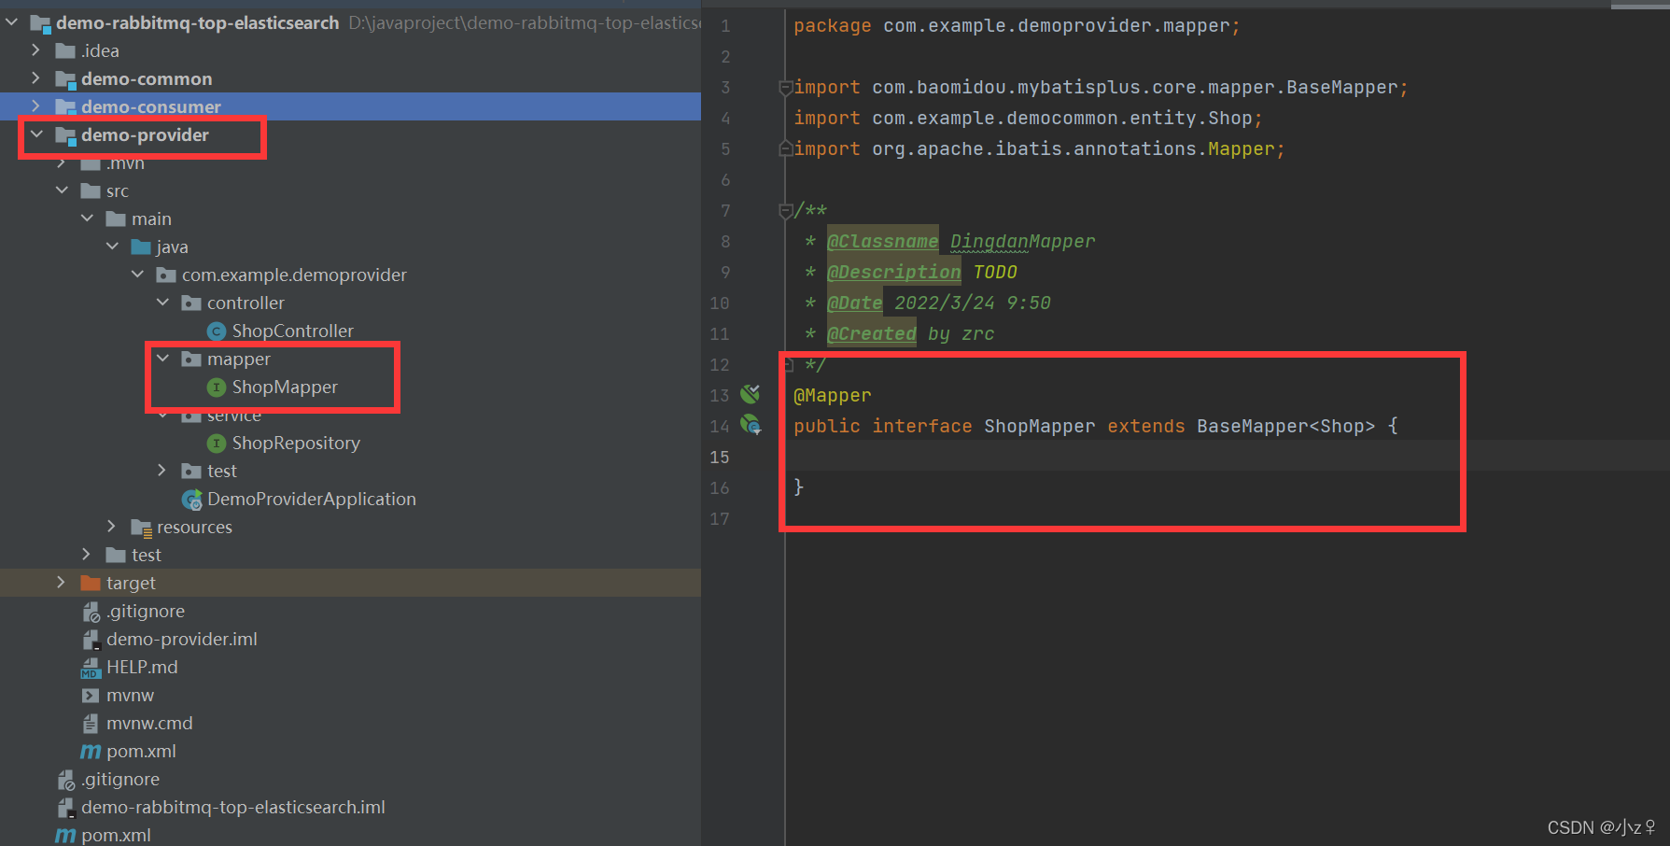Click the demo-common module folder icon
This screenshot has width=1670, height=846.
click(65, 79)
